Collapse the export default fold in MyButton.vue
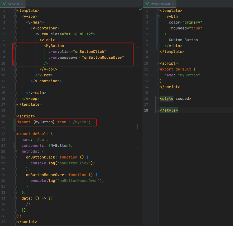The height and width of the screenshot is (226, 233). (x=158, y=69)
